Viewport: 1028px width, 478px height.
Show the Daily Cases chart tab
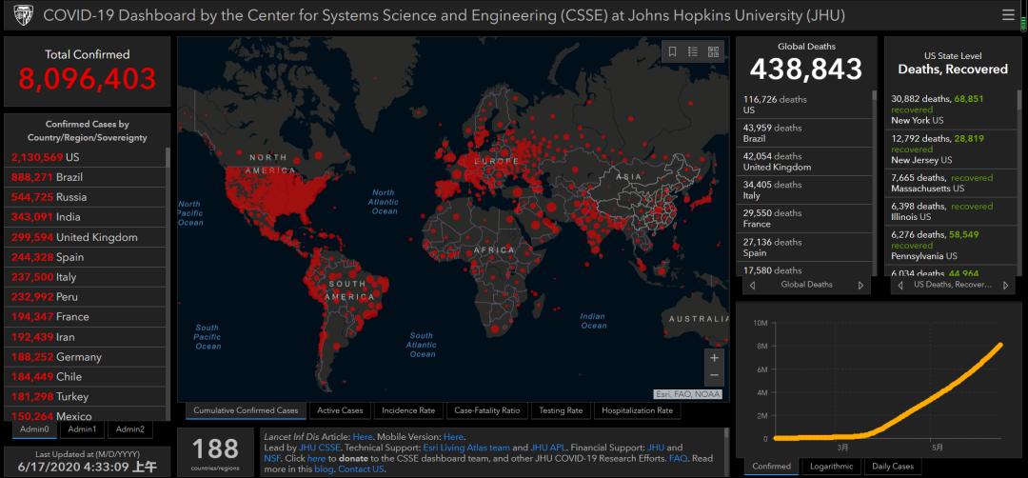point(892,467)
